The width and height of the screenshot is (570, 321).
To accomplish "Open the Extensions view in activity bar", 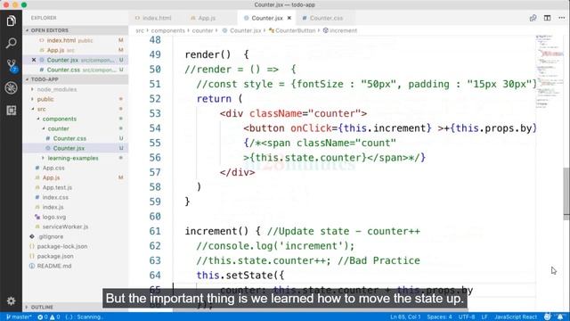I will [x=11, y=111].
